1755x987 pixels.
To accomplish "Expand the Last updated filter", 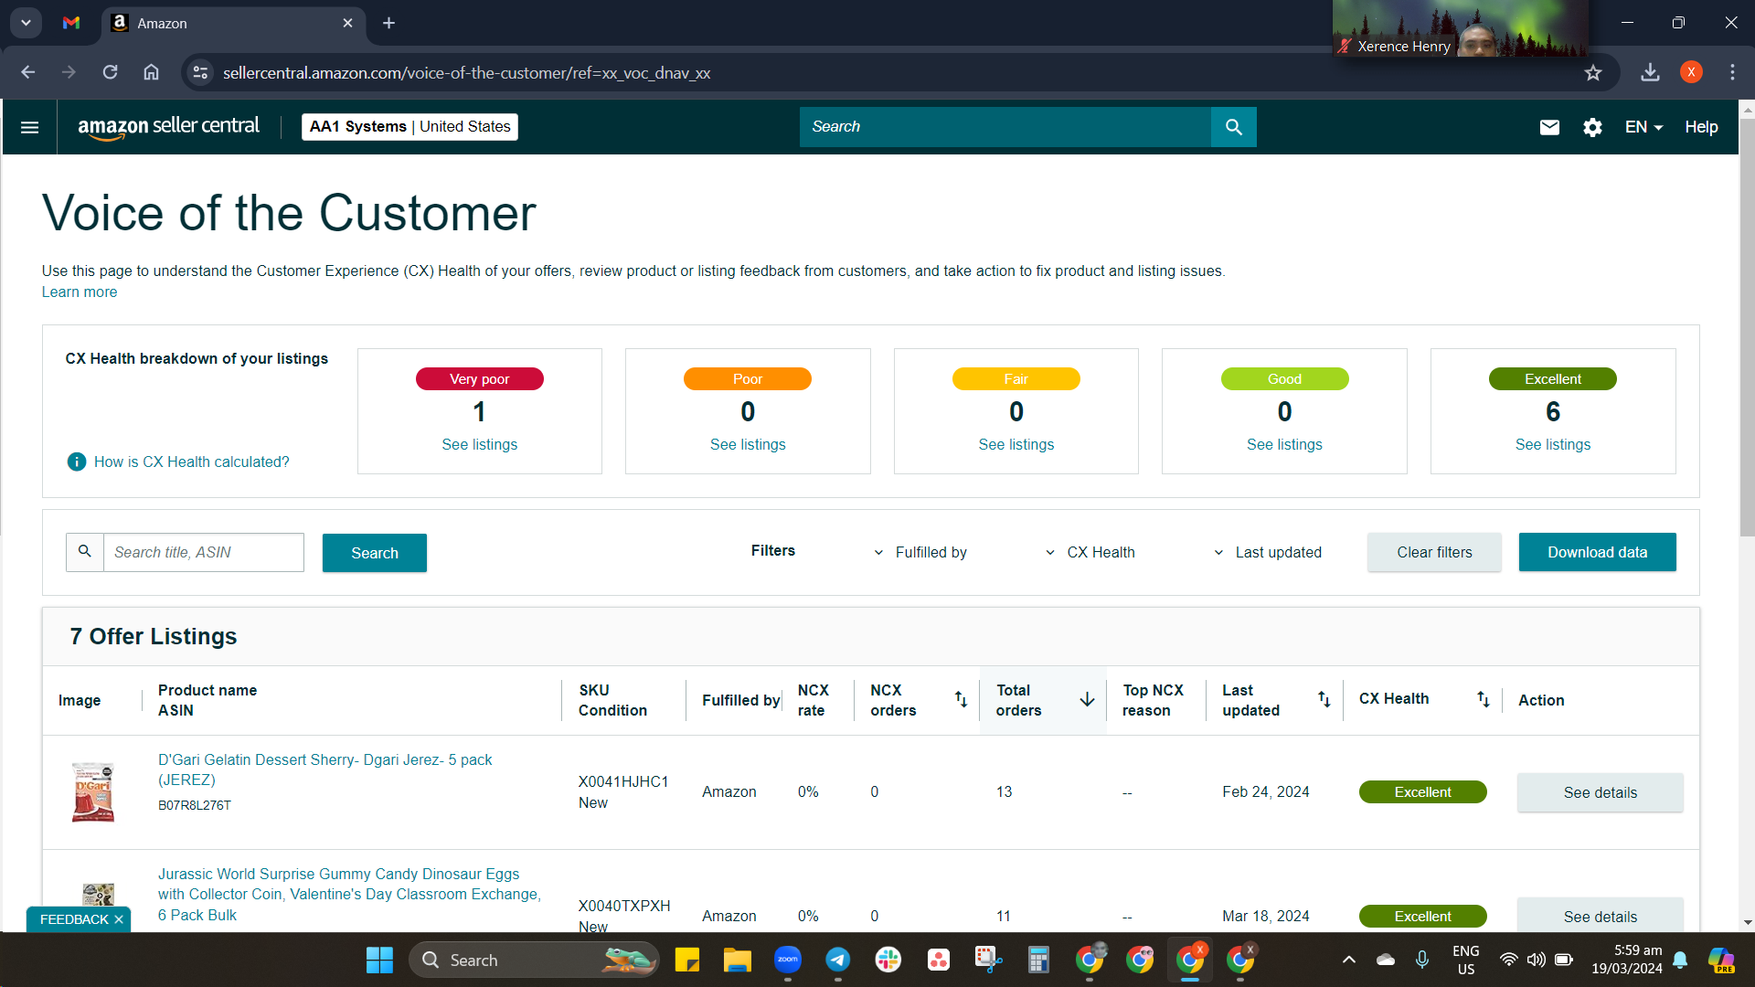I will click(1267, 552).
